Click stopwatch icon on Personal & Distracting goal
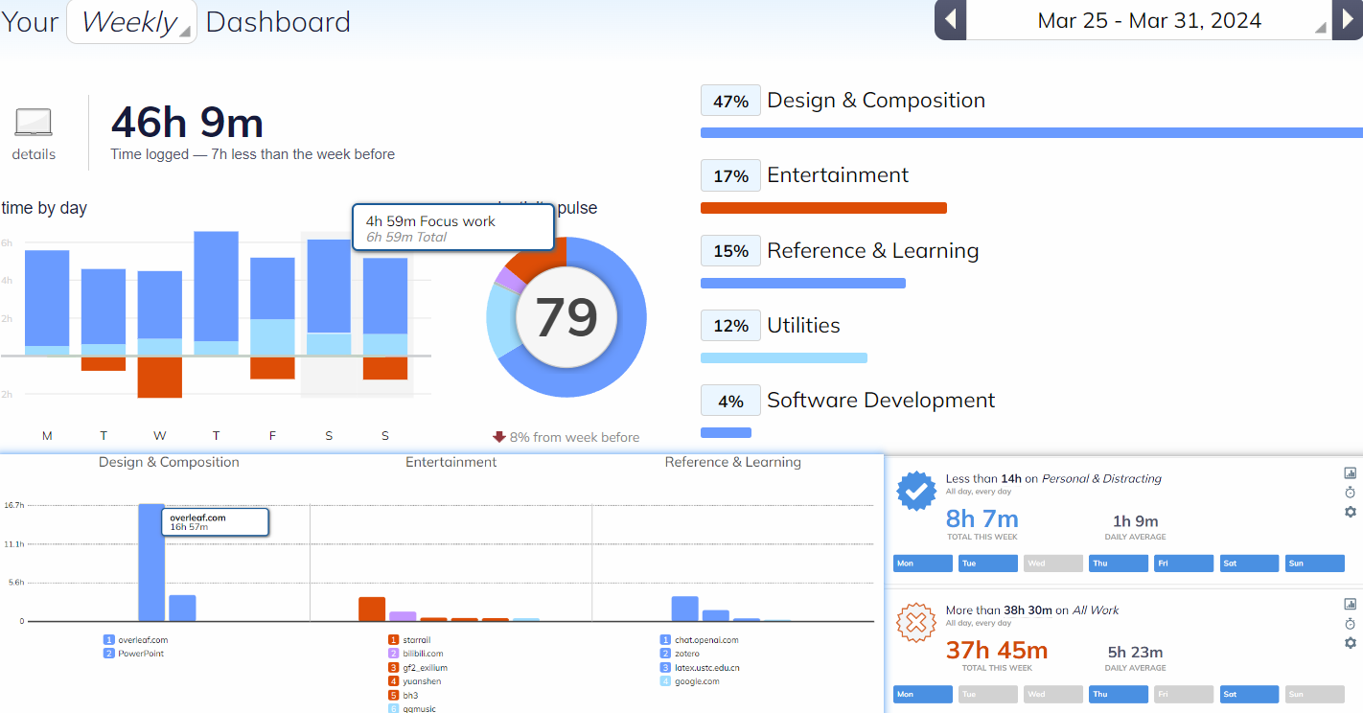The width and height of the screenshot is (1363, 713). pyautogui.click(x=1351, y=492)
